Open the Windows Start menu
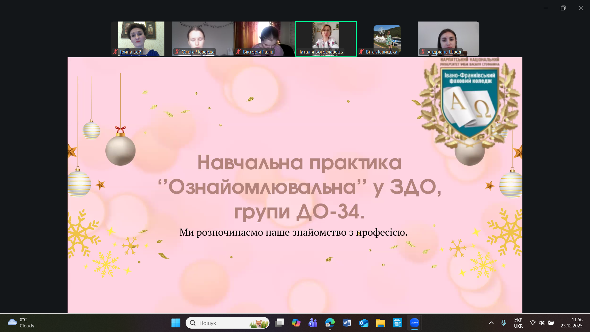Image resolution: width=590 pixels, height=332 pixels. click(176, 323)
